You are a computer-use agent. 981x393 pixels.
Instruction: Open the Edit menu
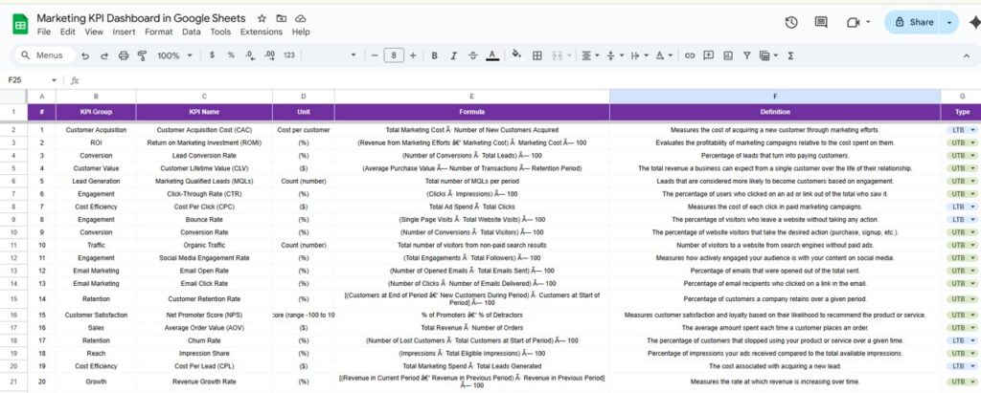point(68,32)
